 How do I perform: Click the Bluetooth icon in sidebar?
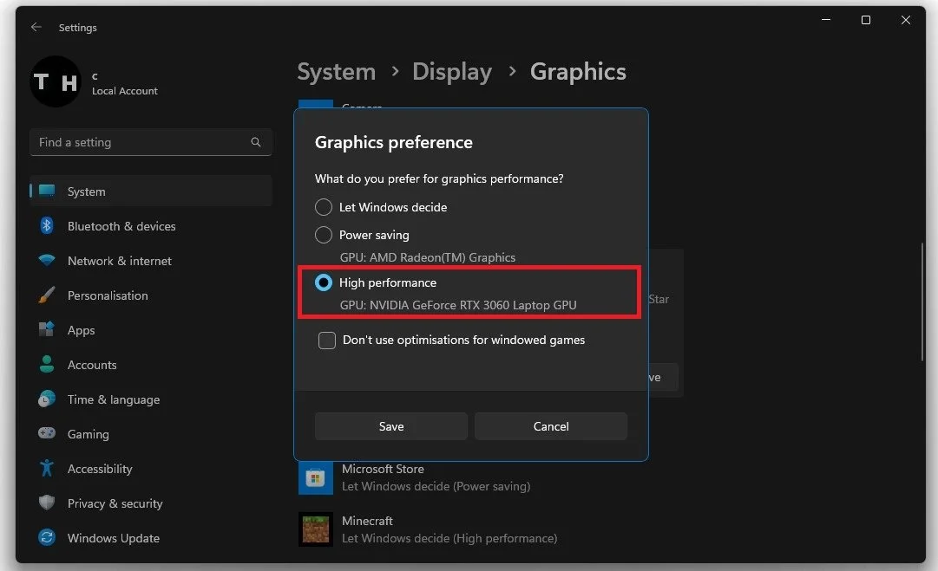coord(47,226)
